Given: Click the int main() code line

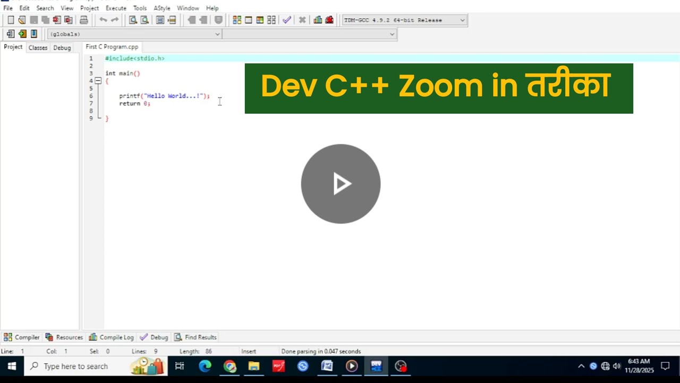Looking at the screenshot, I should click(x=123, y=73).
